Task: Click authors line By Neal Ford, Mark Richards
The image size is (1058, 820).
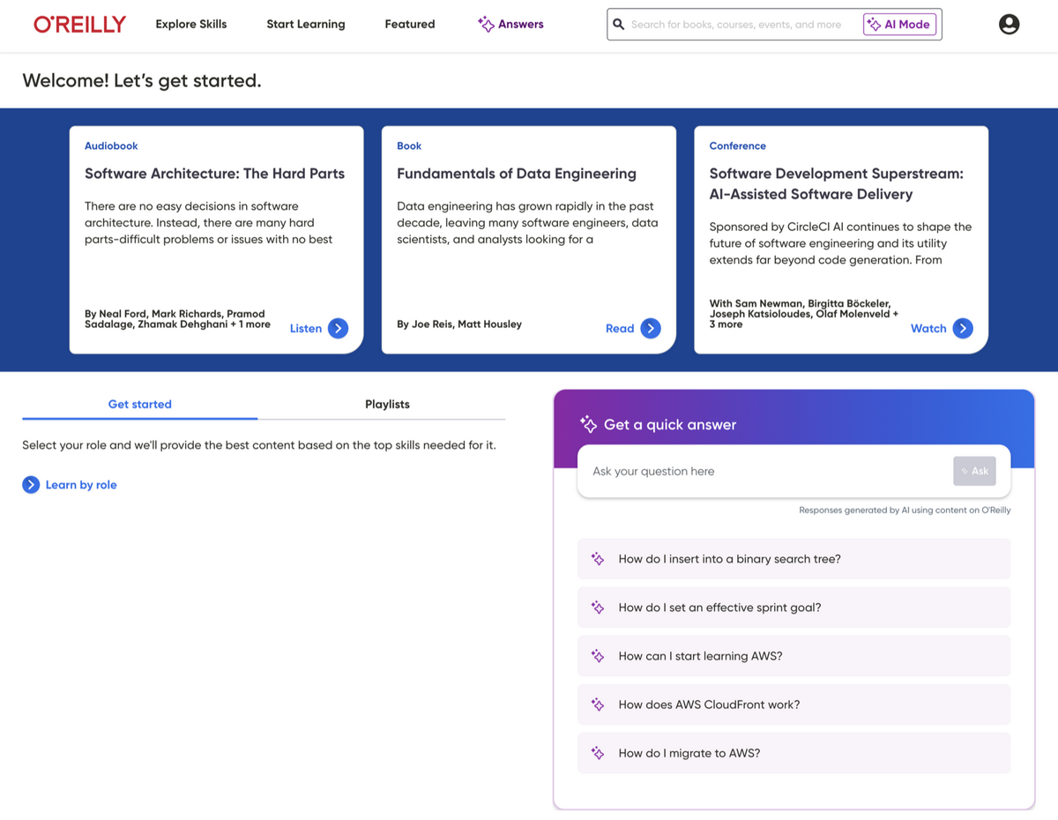Action: [177, 319]
